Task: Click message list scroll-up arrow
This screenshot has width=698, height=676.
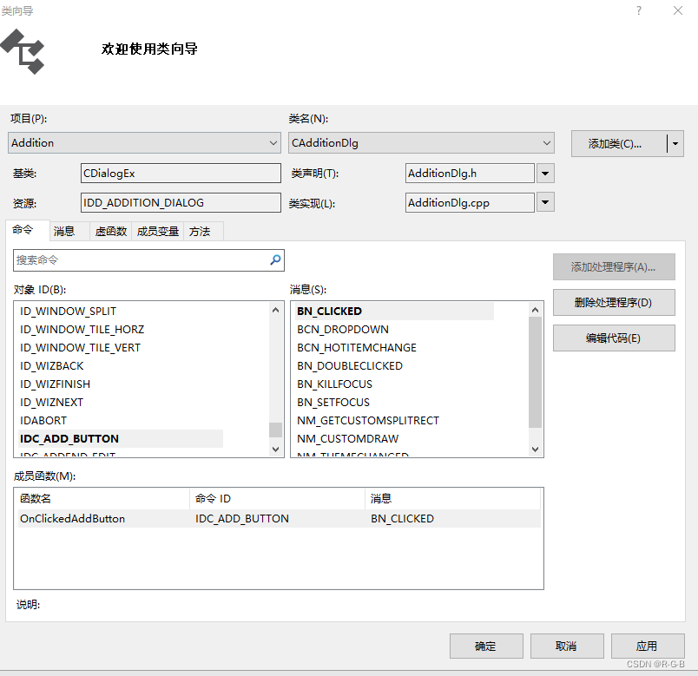Action: pos(535,310)
